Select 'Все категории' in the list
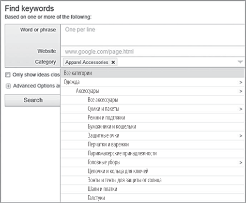Image resolution: width=246 pixels, height=203 pixels. (x=153, y=73)
